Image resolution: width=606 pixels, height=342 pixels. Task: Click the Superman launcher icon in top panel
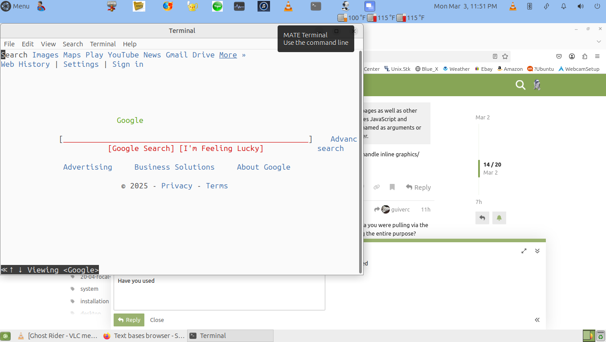(41, 6)
